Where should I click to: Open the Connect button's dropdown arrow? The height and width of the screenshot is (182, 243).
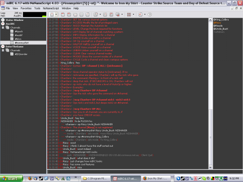56,14
